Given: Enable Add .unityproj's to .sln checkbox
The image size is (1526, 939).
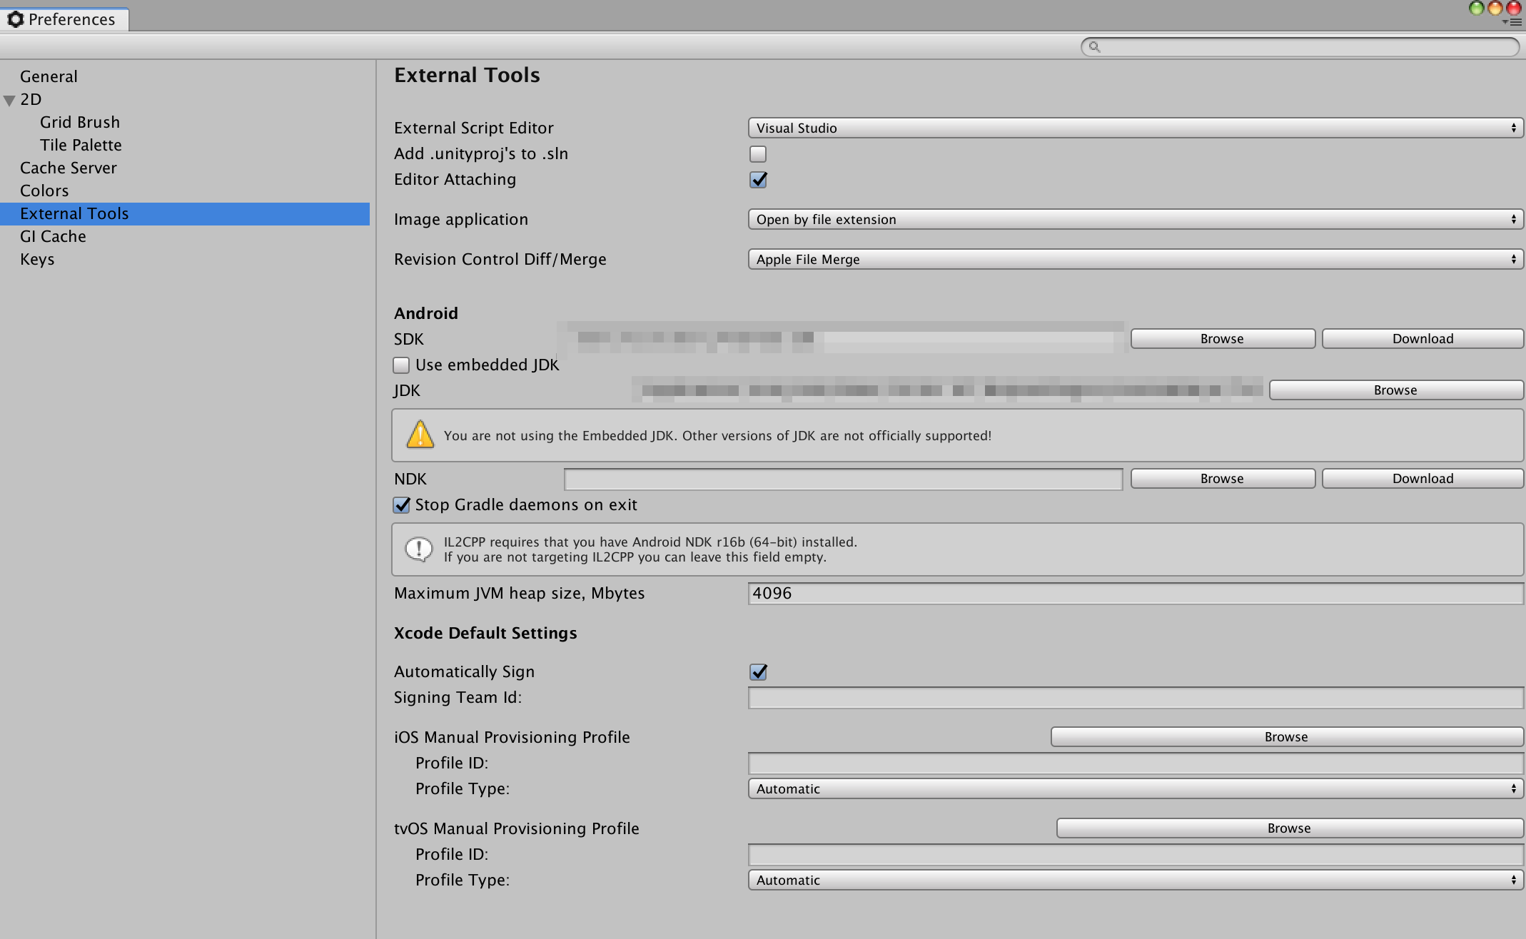Looking at the screenshot, I should click(757, 154).
